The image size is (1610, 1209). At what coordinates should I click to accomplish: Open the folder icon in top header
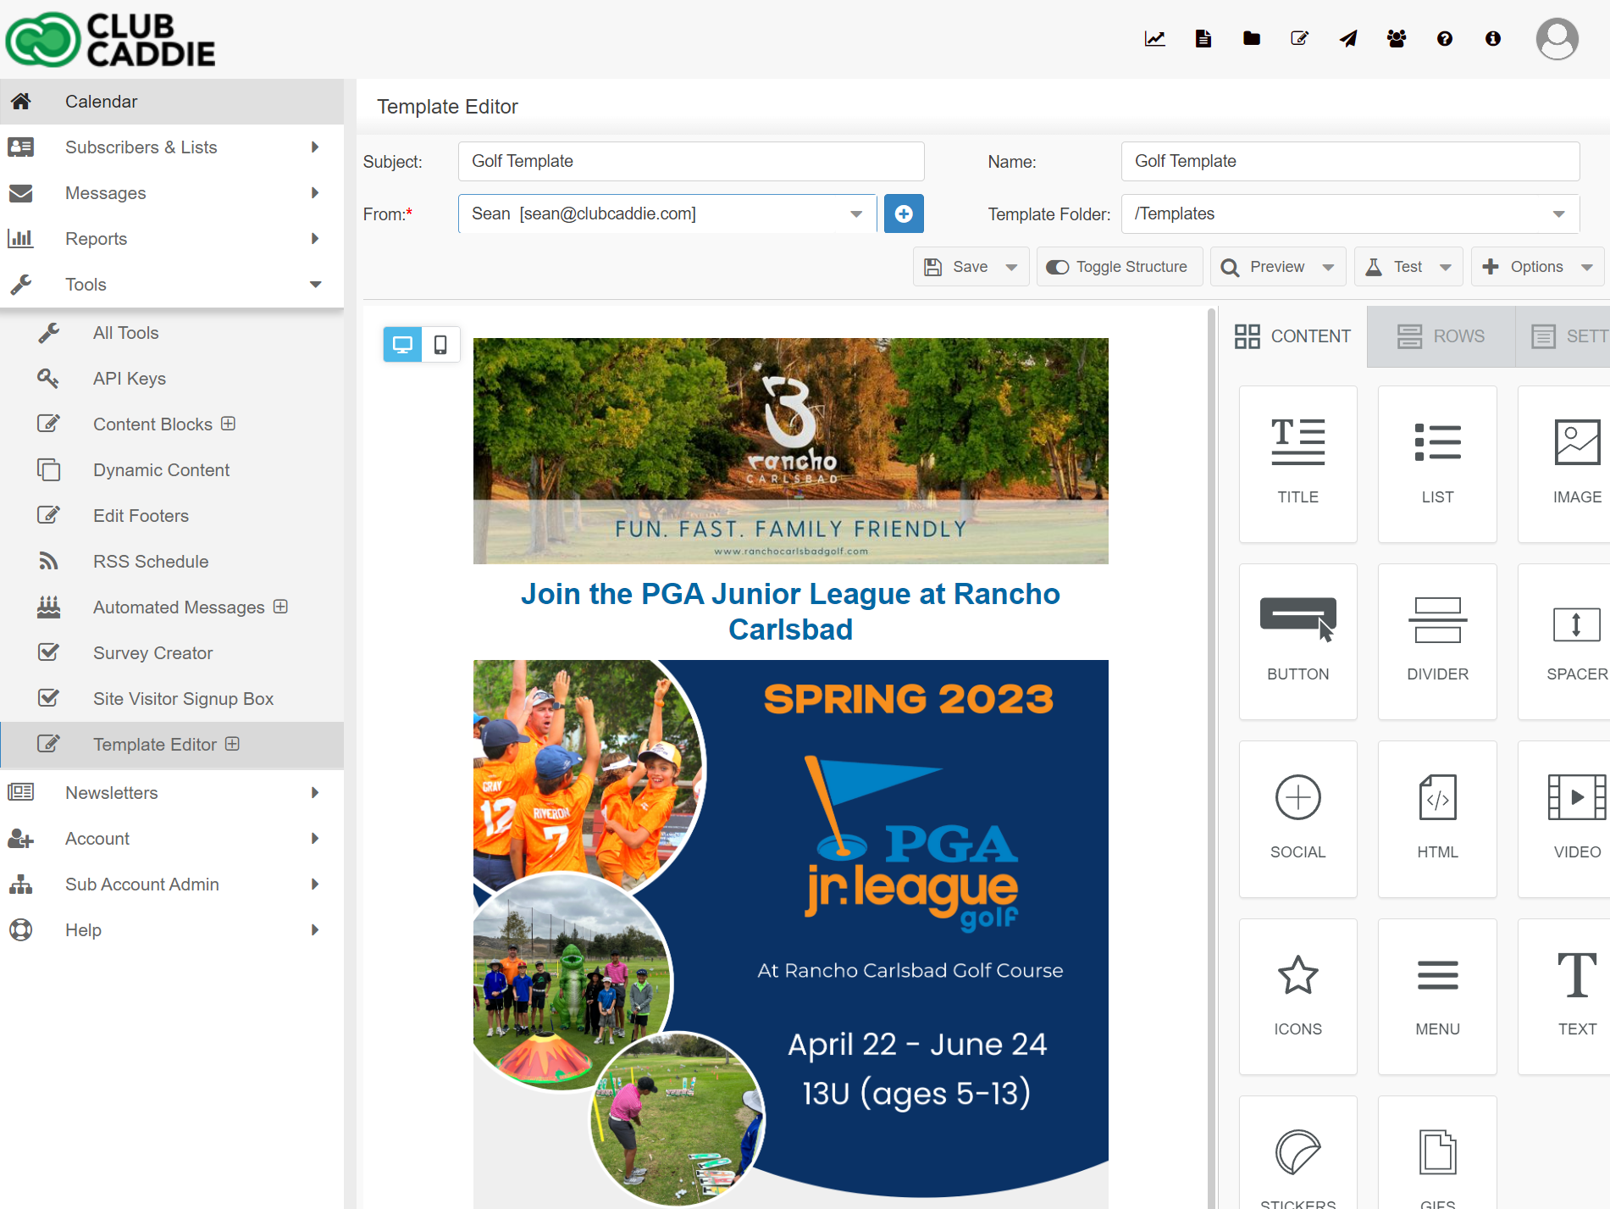[1251, 39]
